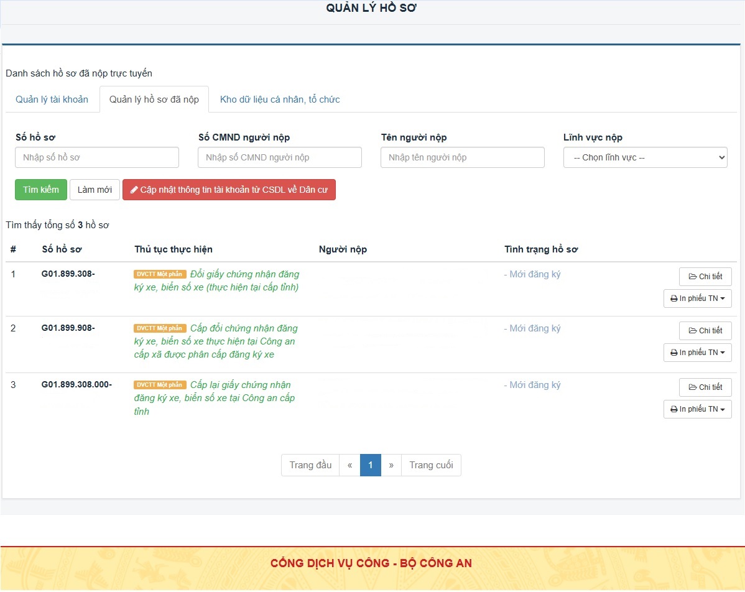Jump to Trang cuối pagination button

pos(431,465)
